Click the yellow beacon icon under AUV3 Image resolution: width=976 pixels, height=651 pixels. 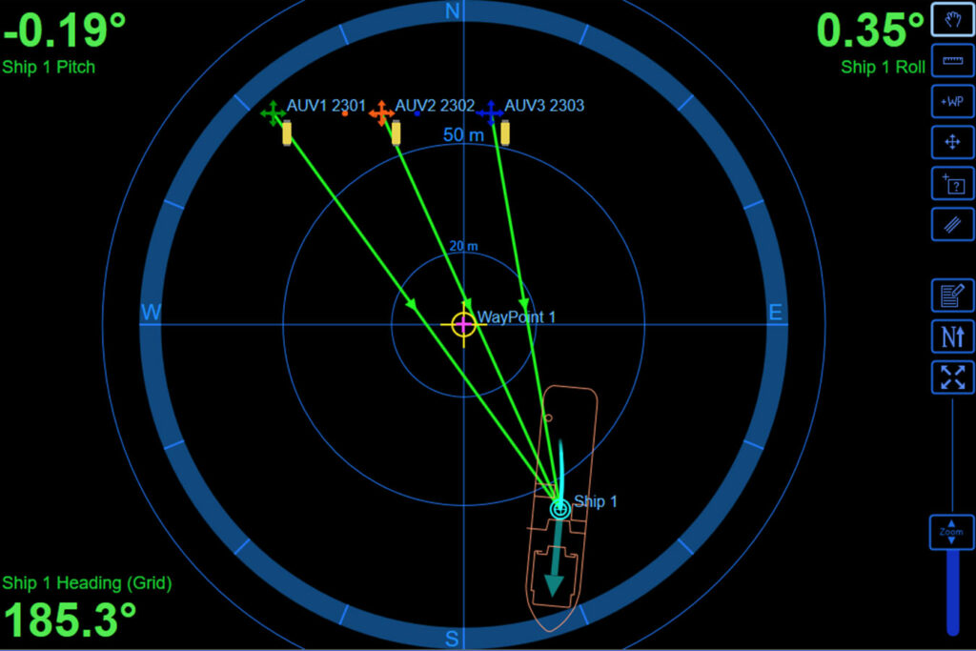pyautogui.click(x=505, y=132)
